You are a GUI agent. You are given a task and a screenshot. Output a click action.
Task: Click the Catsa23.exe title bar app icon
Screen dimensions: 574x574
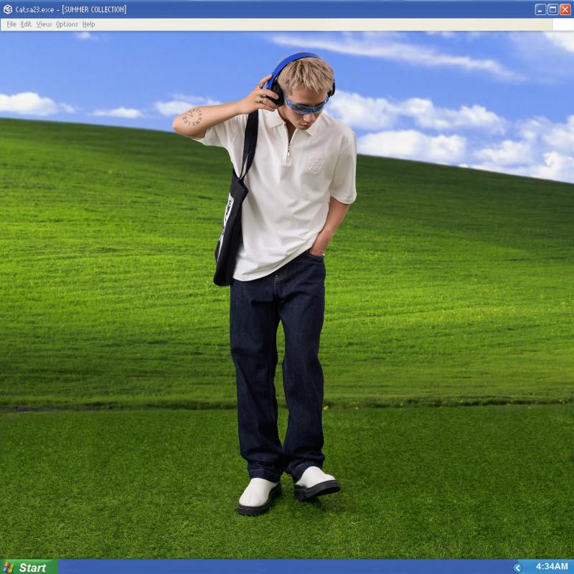(x=8, y=9)
